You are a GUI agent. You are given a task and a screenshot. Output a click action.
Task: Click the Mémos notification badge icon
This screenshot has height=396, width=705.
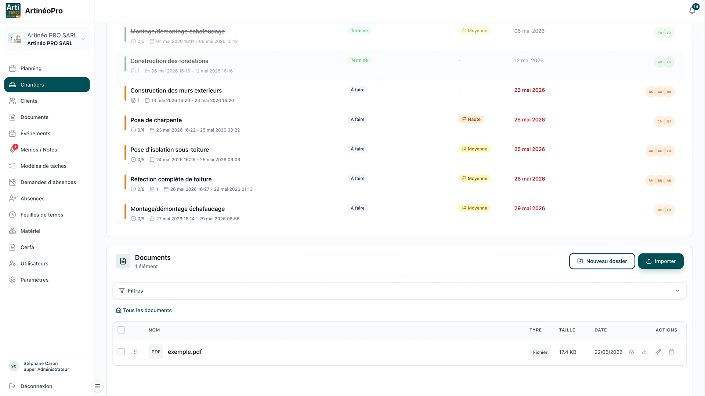[x=15, y=147]
